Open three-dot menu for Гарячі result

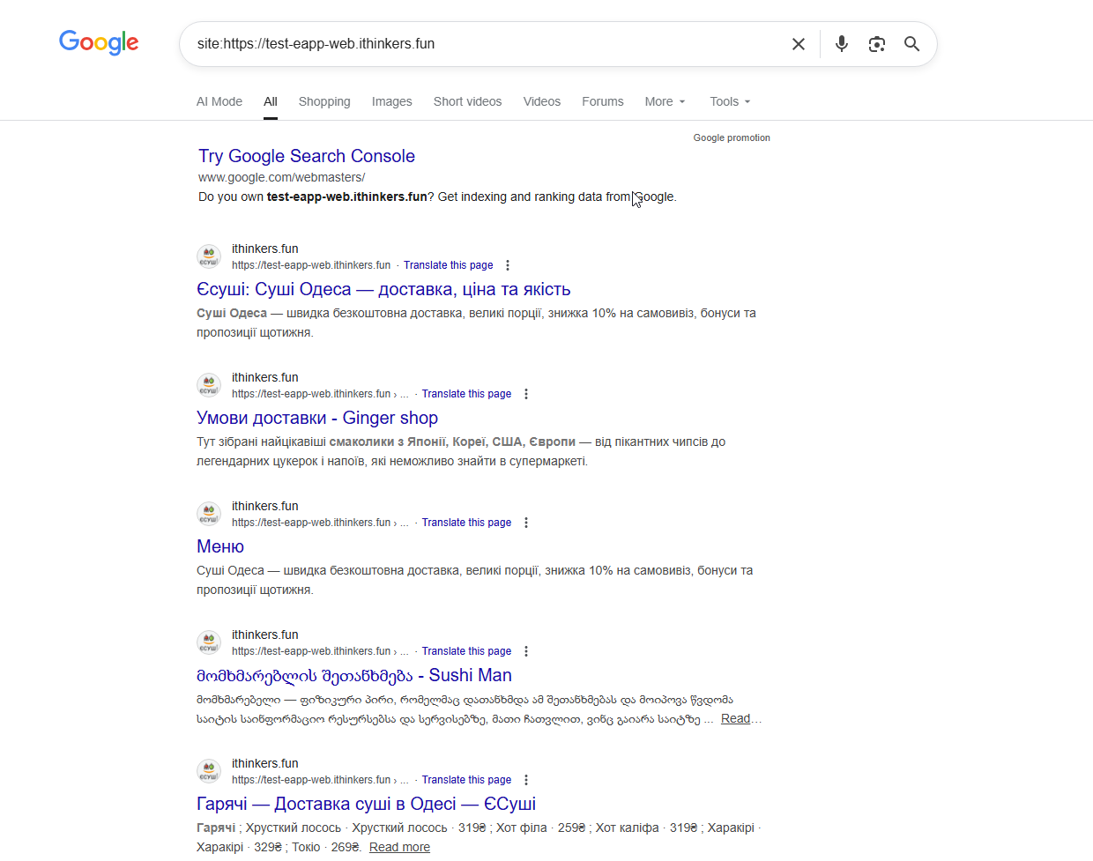526,780
